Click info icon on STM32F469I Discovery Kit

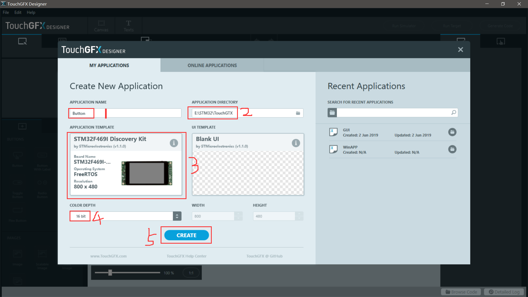tap(174, 143)
